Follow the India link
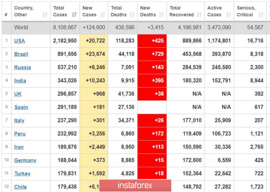The height and width of the screenshot is (192, 270). point(20,81)
